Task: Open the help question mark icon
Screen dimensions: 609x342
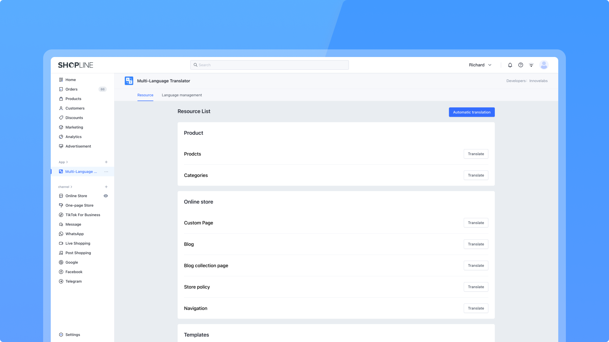Action: click(x=521, y=65)
